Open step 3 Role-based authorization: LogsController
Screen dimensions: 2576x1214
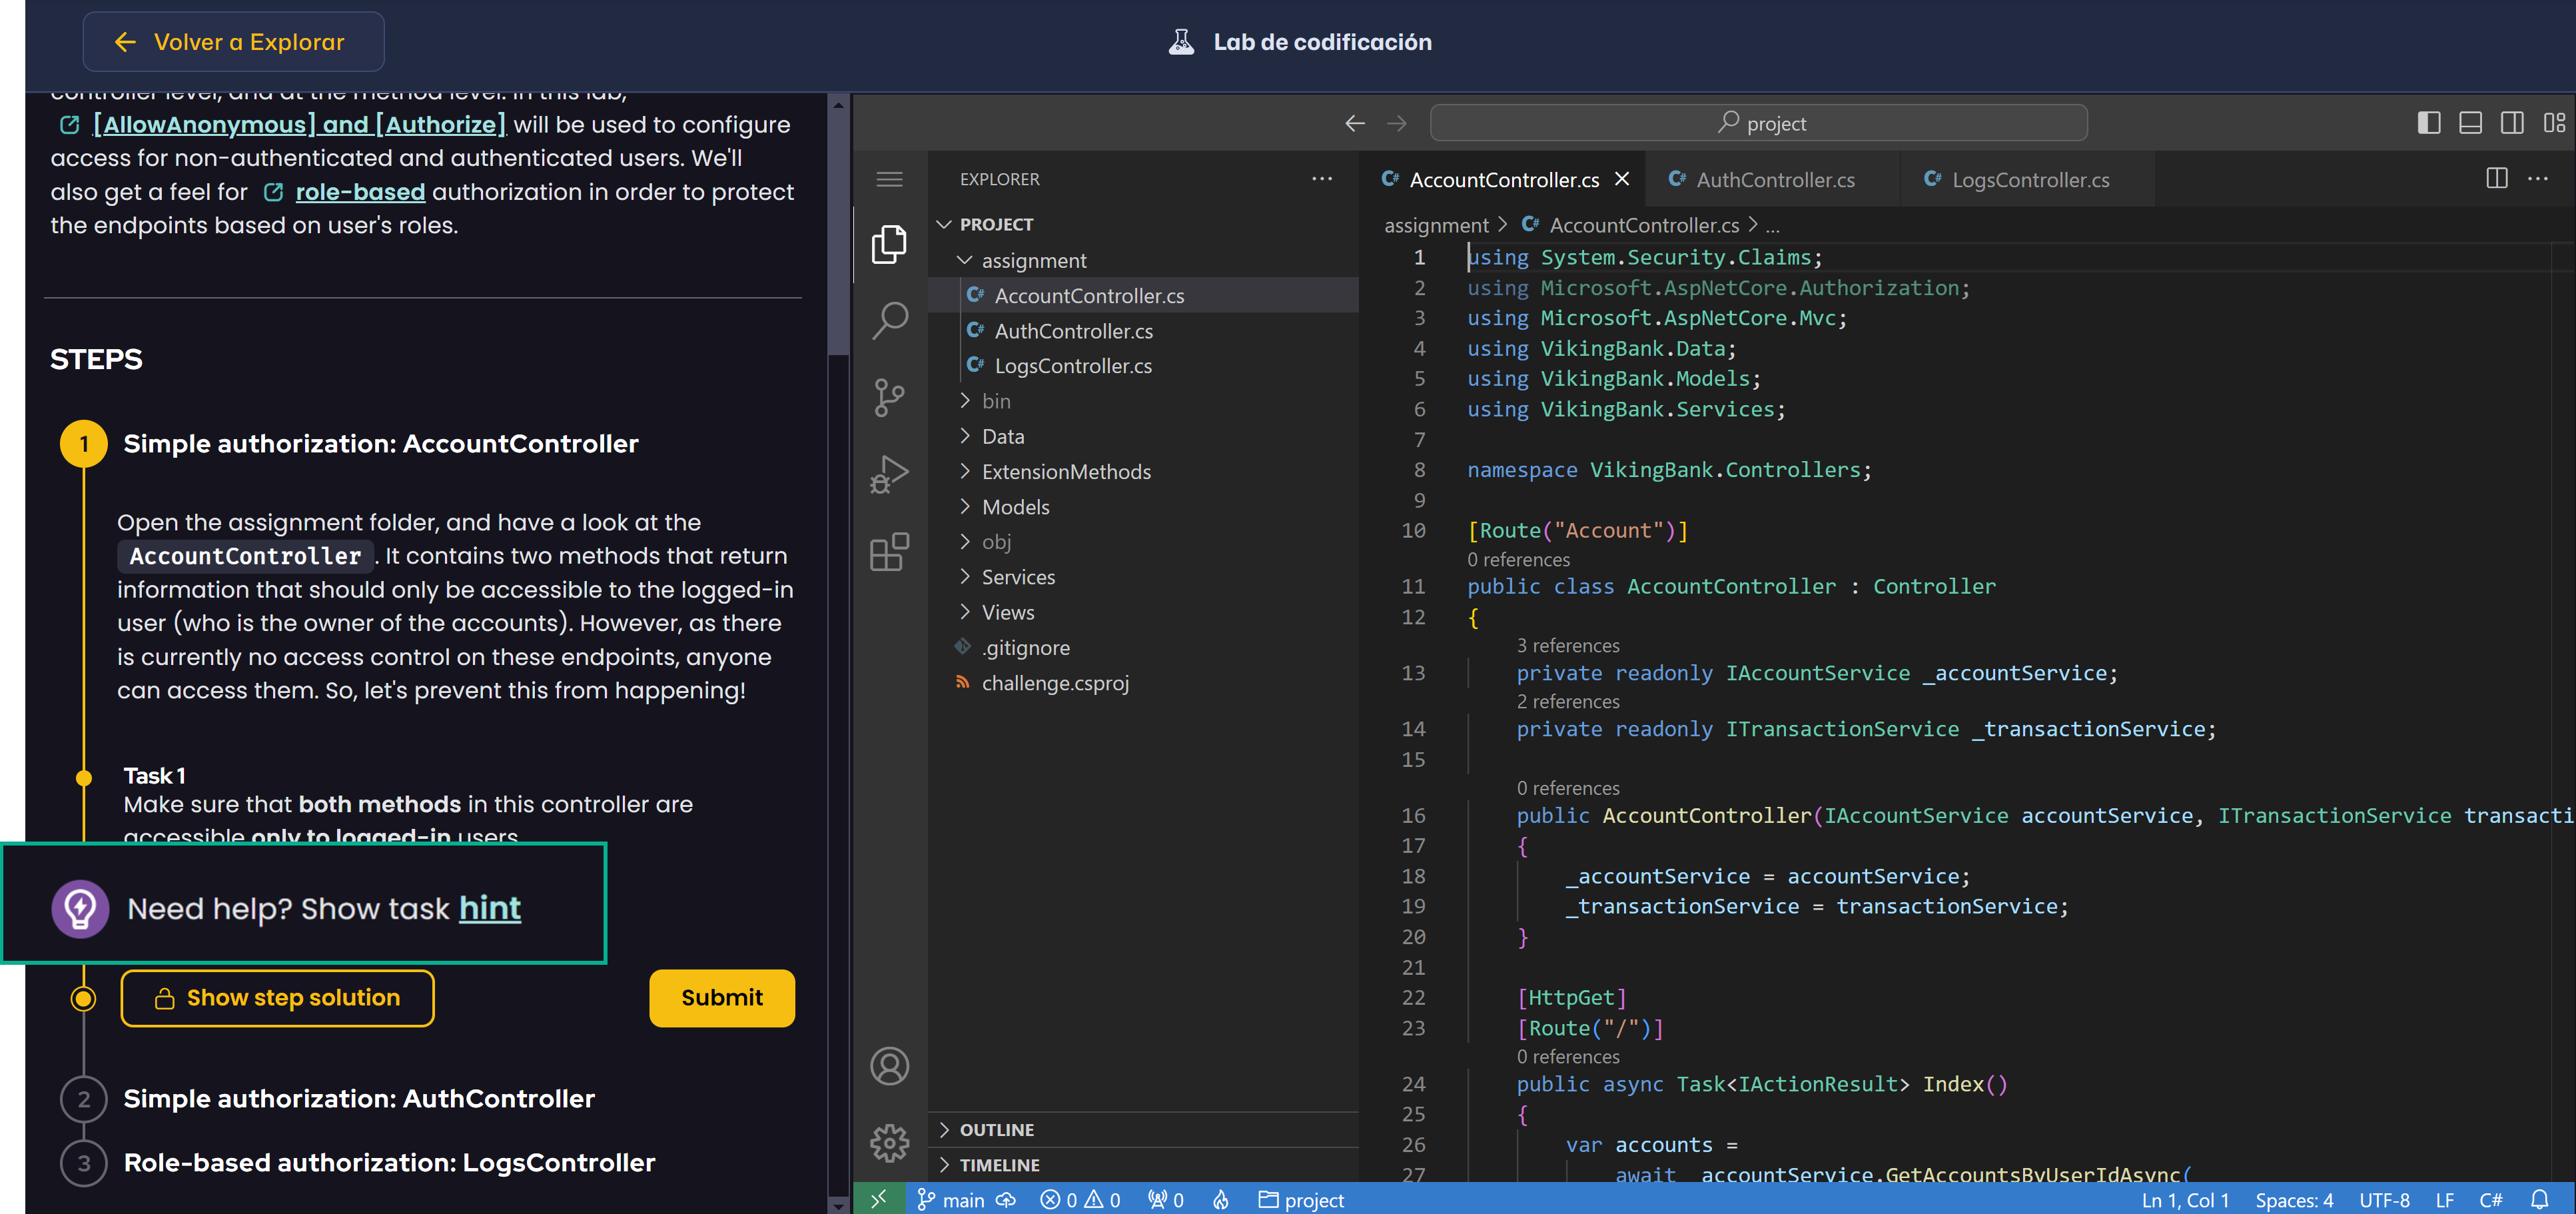pyautogui.click(x=389, y=1162)
